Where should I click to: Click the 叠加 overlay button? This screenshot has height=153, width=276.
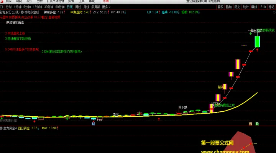click(x=228, y=7)
